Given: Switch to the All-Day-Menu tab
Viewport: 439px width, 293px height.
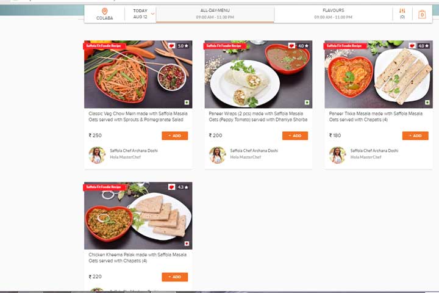Looking at the screenshot, I should (x=215, y=14).
